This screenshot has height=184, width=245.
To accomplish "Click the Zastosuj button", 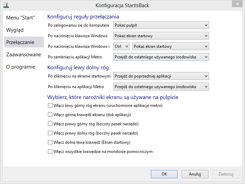I will click(x=226, y=174).
